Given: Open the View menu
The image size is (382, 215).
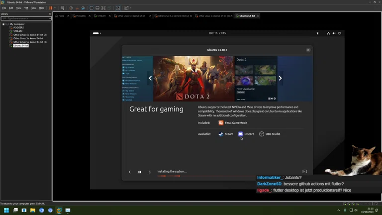Looking at the screenshot, I should click(18, 8).
